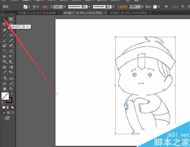Close the 未标题-2 tab

[150, 13]
